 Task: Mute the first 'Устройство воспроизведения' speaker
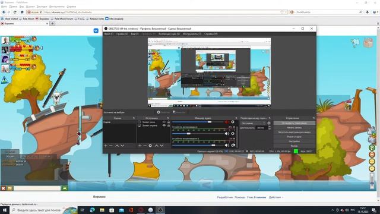point(227,133)
